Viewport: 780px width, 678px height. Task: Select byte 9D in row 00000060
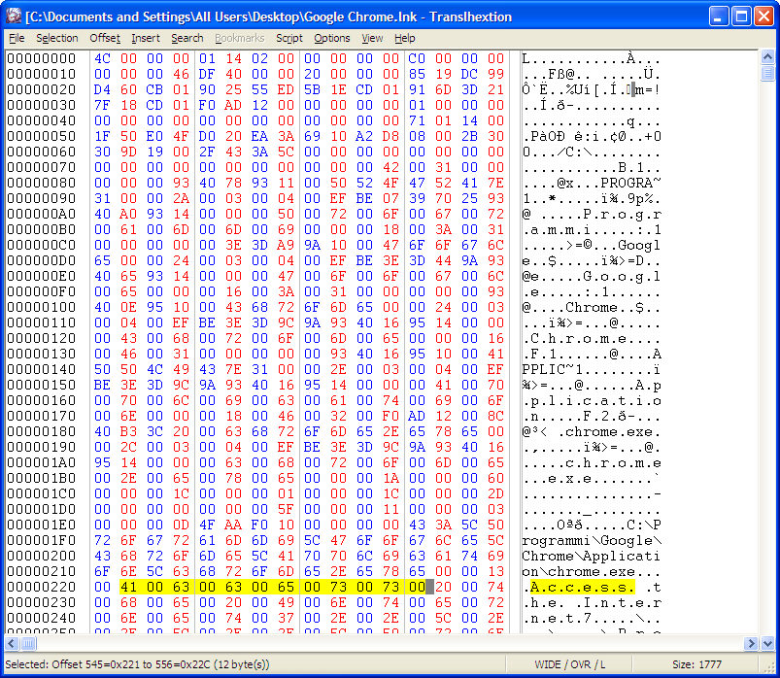[128, 153]
